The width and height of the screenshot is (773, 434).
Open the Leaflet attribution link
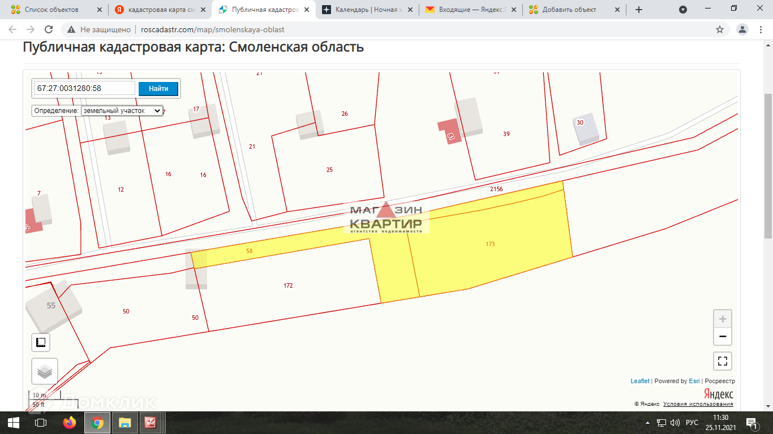[x=640, y=381]
